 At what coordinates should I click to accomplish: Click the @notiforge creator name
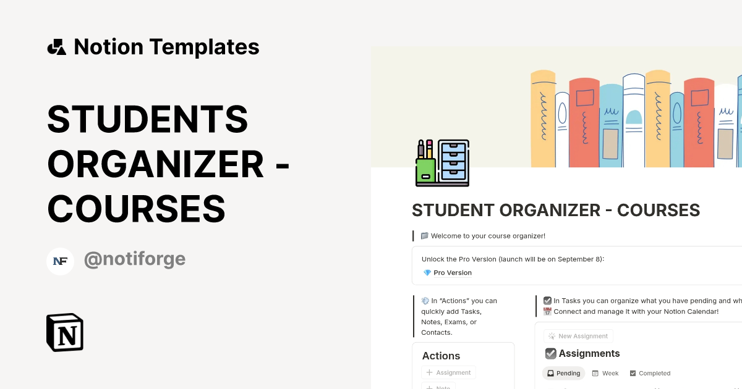click(x=135, y=259)
